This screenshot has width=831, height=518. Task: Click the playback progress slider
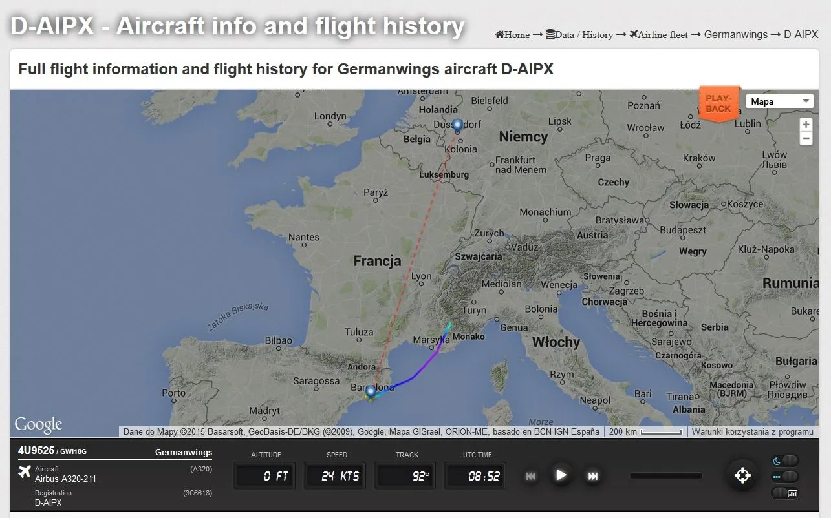[665, 475]
